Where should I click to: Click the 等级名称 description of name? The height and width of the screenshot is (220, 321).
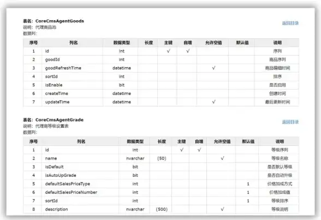280,158
